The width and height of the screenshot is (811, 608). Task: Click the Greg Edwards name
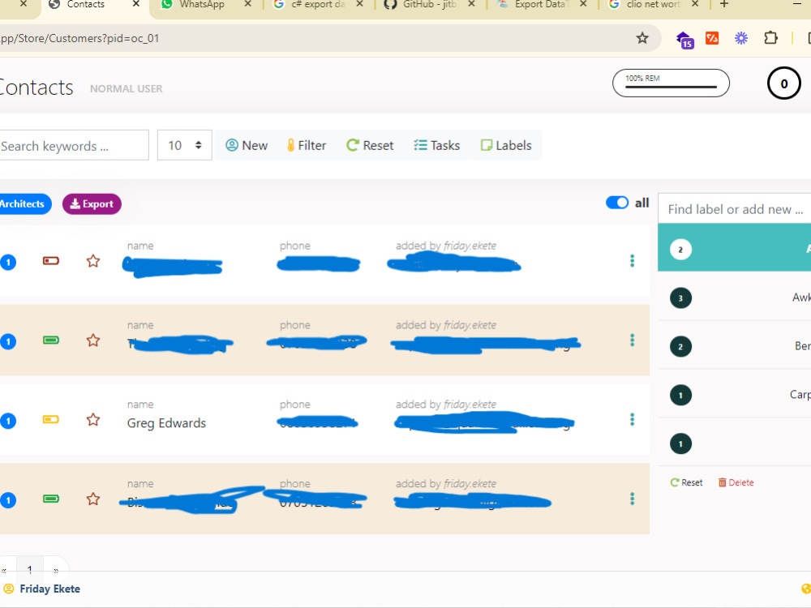point(166,423)
